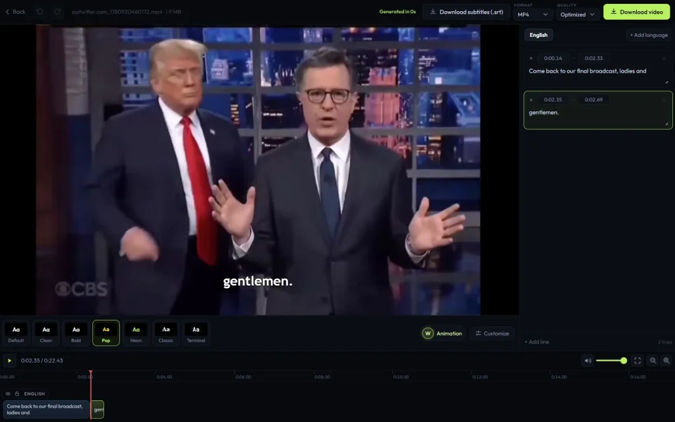Download subtitles as .srt file
The image size is (675, 422).
pos(466,12)
